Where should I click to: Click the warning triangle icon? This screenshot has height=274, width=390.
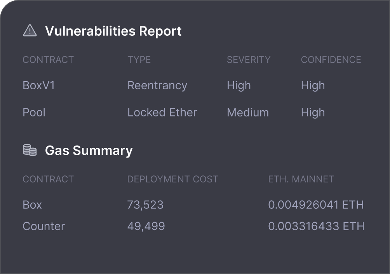click(30, 31)
